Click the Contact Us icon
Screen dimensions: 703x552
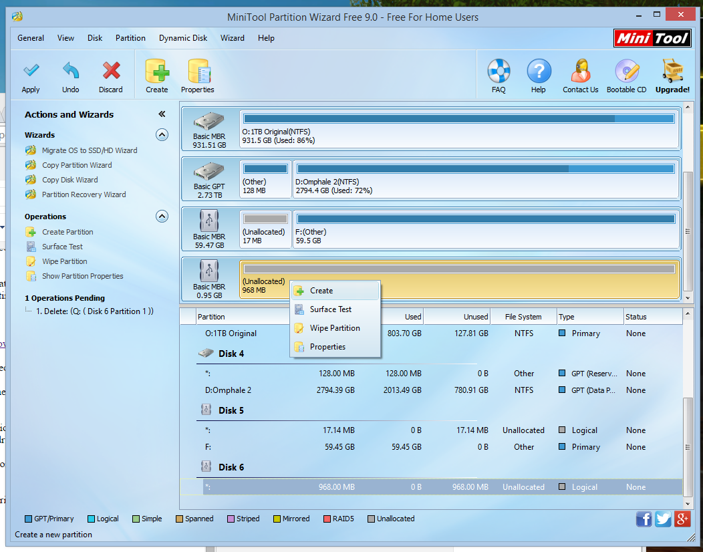coord(581,71)
